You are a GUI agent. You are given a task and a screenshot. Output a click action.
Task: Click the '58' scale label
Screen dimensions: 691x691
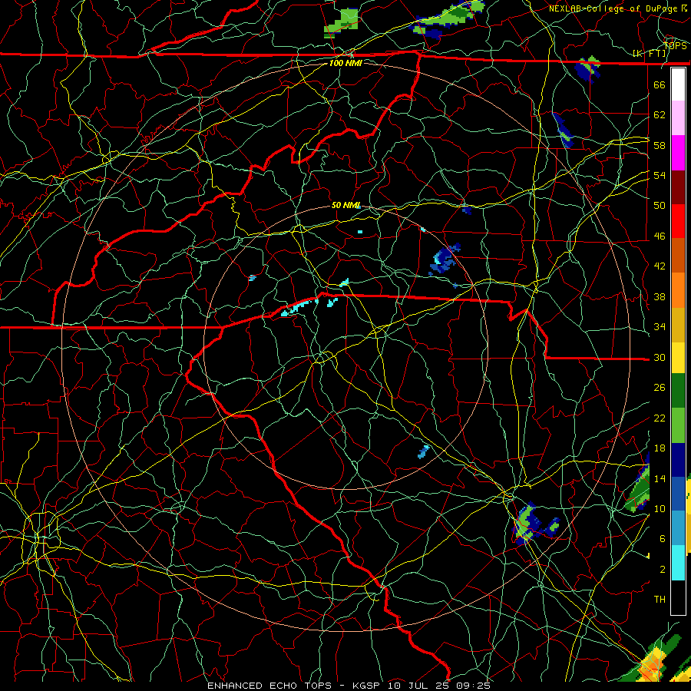click(660, 145)
